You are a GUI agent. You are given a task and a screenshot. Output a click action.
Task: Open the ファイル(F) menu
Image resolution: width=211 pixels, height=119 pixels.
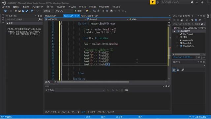6,7
